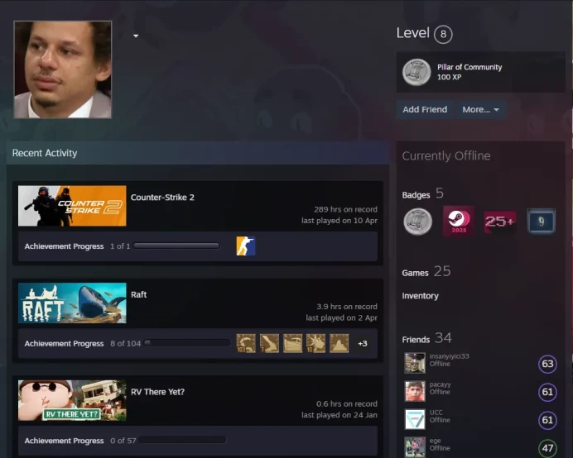This screenshot has width=573, height=458.
Task: Click the 25+ games collector badge
Action: (500, 222)
